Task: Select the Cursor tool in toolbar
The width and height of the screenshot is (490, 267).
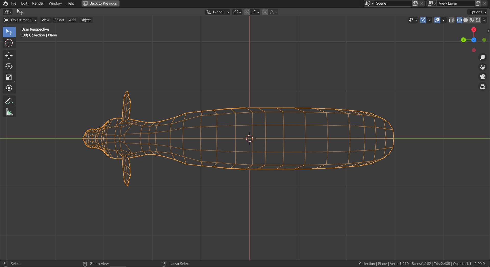Action: click(9, 43)
